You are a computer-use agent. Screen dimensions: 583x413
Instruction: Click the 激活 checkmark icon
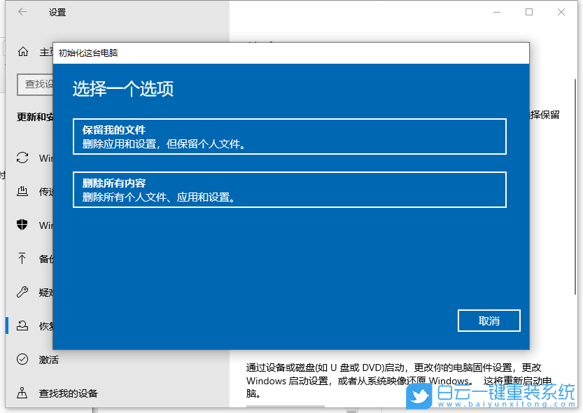pyautogui.click(x=20, y=359)
